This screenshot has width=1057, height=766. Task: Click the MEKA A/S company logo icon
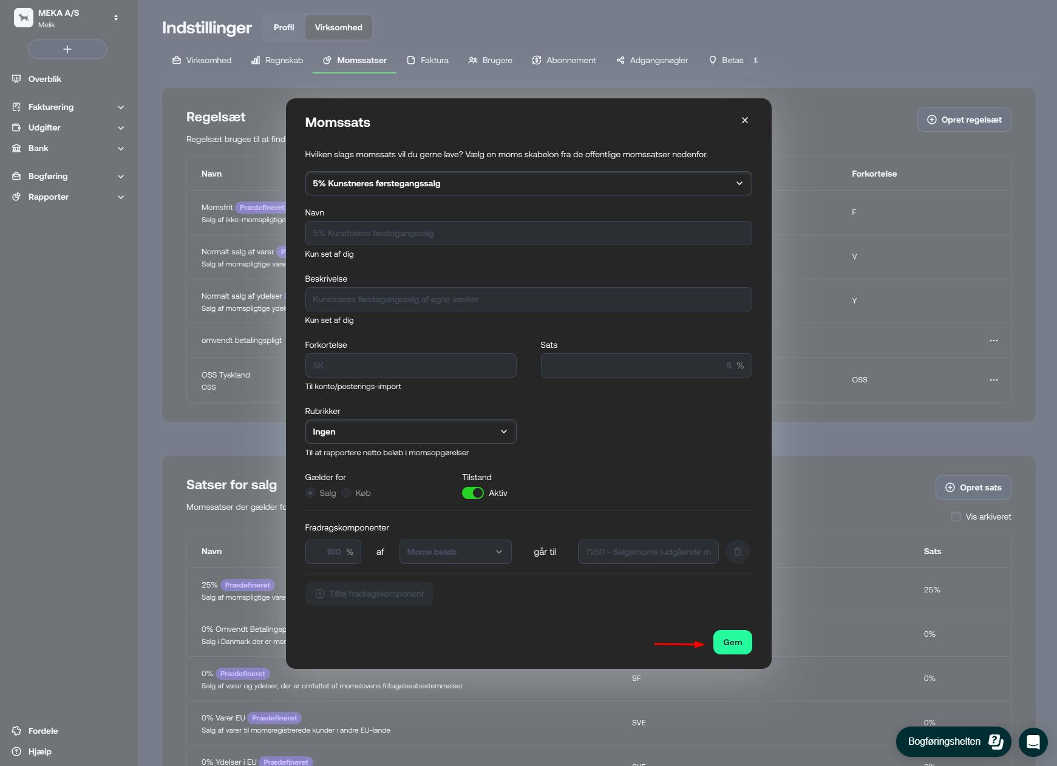[24, 18]
